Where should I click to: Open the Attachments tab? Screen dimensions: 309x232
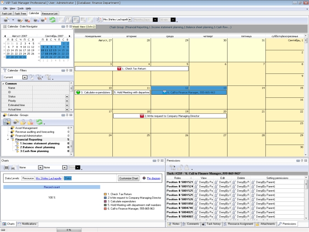click(x=265, y=224)
